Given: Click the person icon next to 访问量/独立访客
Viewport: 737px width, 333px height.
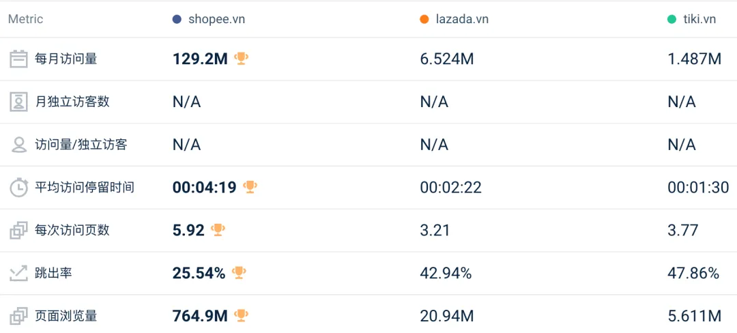Looking at the screenshot, I should pyautogui.click(x=19, y=145).
